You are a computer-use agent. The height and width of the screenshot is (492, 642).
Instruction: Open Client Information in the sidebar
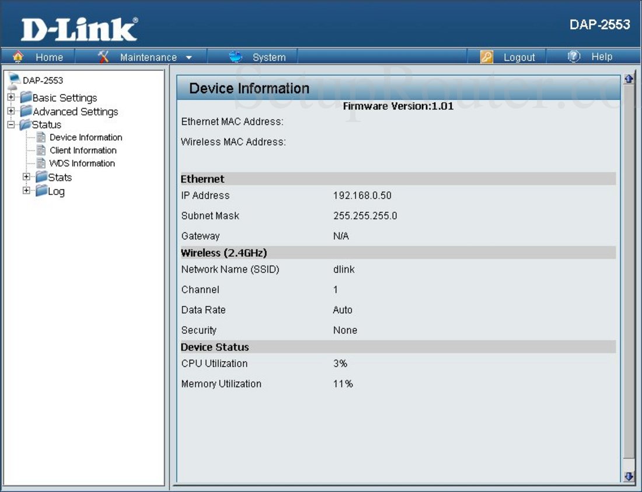[83, 150]
